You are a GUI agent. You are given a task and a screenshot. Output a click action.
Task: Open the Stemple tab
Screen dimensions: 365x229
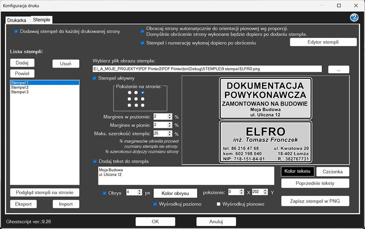click(41, 19)
